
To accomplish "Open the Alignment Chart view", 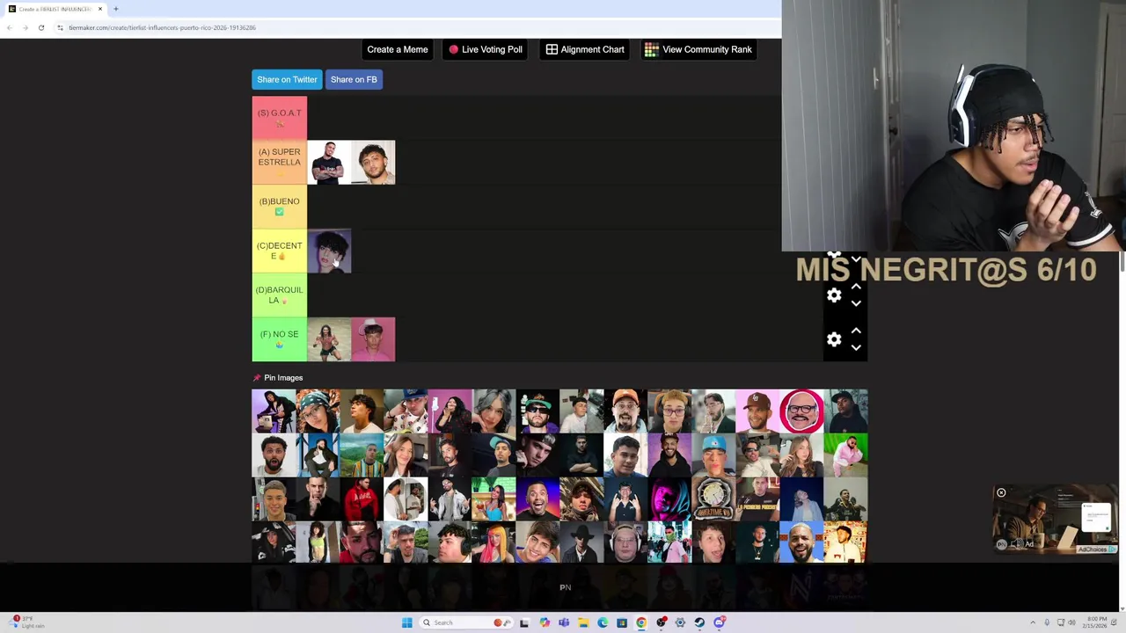I will (585, 49).
